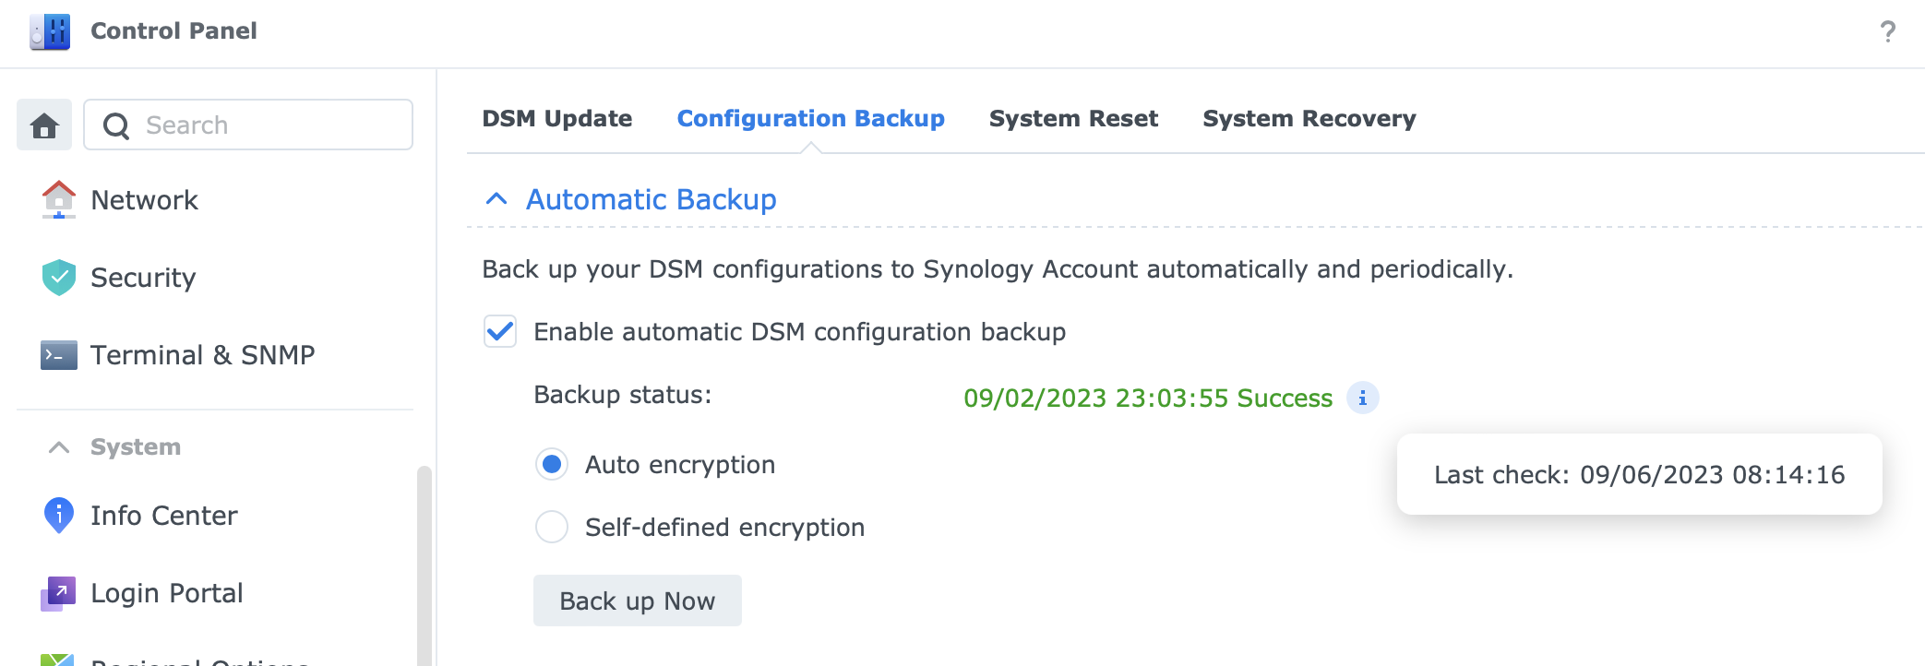Click the Login Portal icon
This screenshot has width=1925, height=666.
(58, 593)
